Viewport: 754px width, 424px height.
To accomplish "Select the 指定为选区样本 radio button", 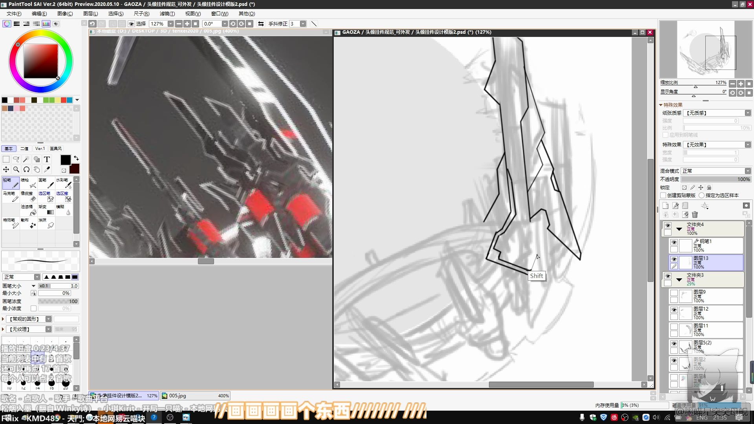I will (701, 195).
